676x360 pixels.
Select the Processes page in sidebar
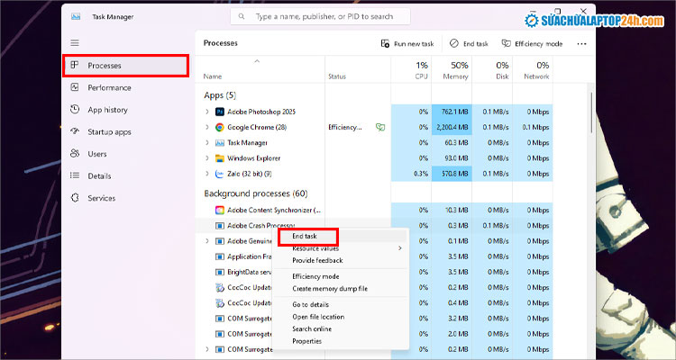[x=126, y=66]
